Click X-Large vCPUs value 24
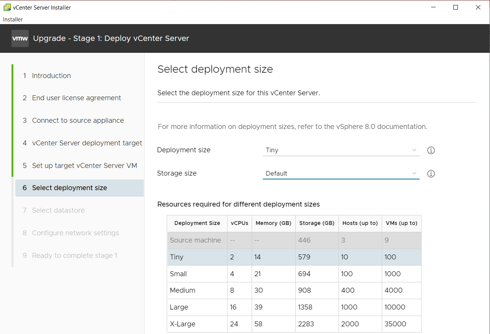 [x=234, y=324]
